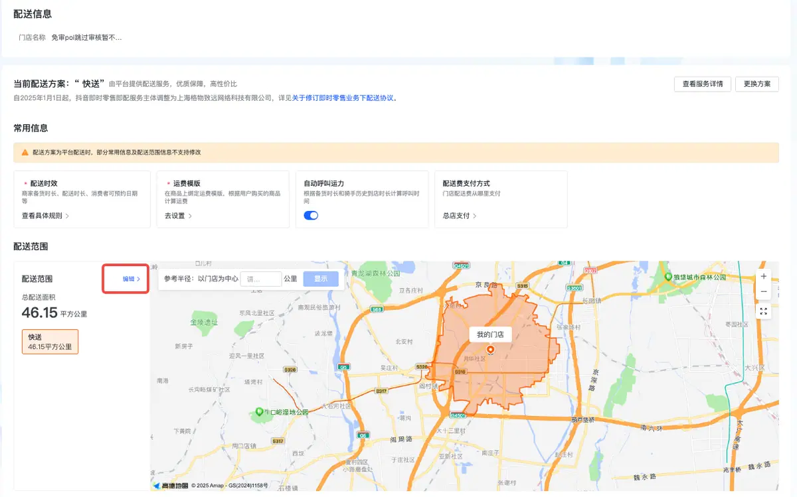The height and width of the screenshot is (497, 797).
Task: Click 编辑 to edit 配送范围
Action: pos(132,279)
